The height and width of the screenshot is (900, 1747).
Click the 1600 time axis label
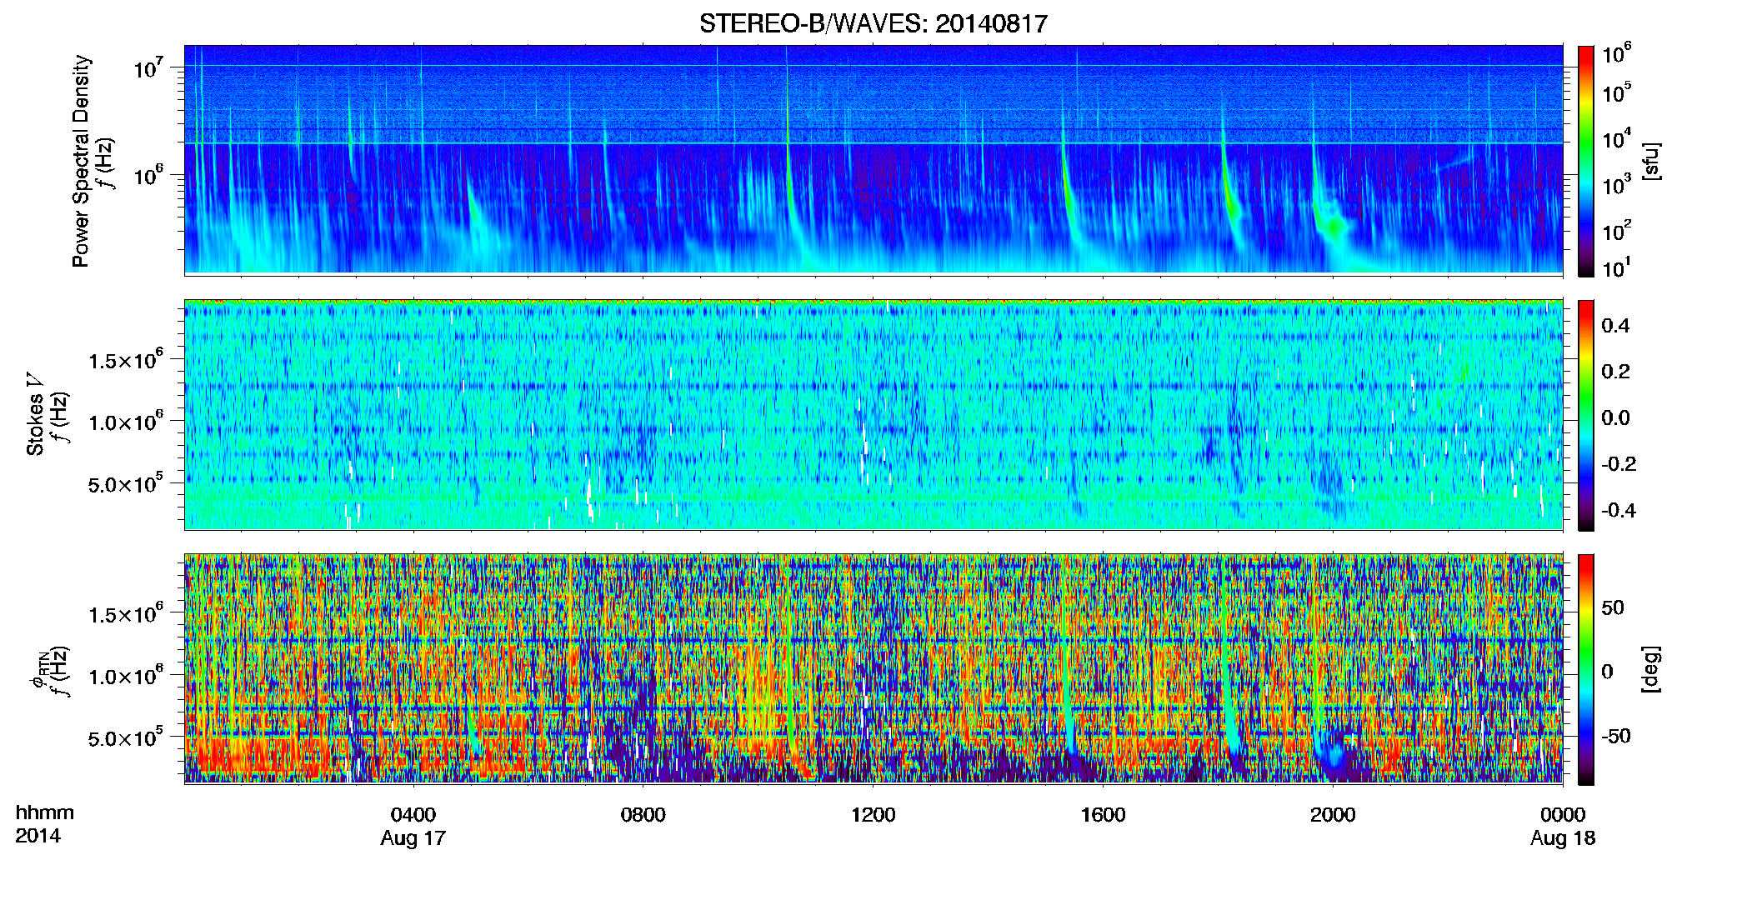1103,814
